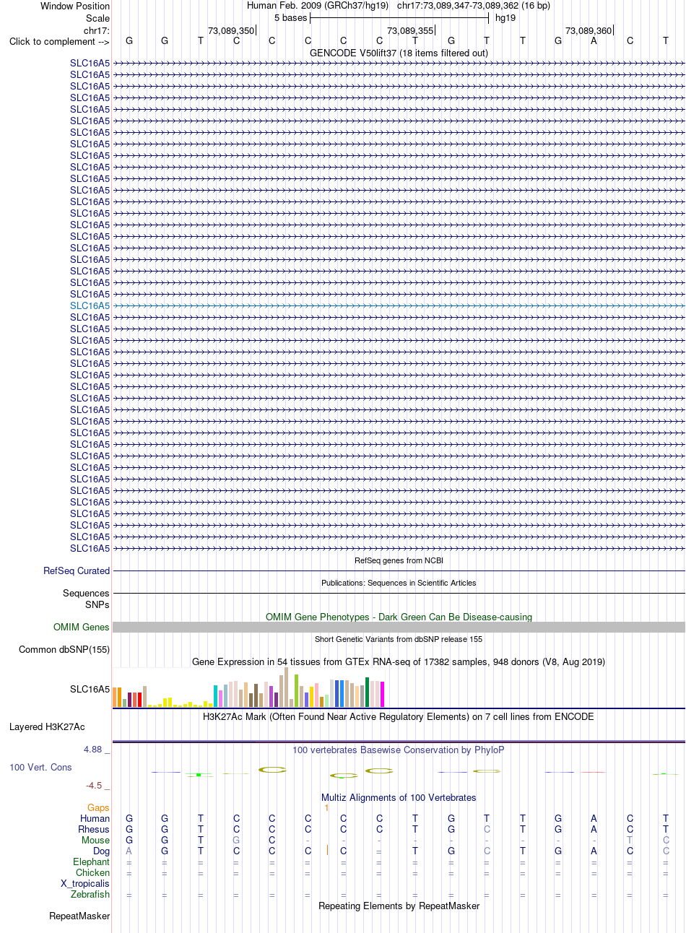This screenshot has height=933, width=686.
Task: Click the gray G base in the Mouse row
Action: coord(236,840)
